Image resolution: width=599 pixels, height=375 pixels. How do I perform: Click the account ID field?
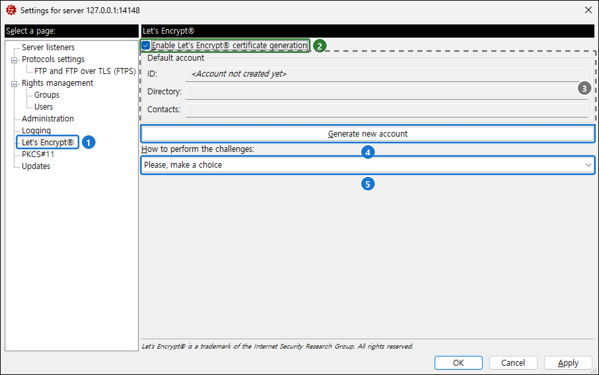point(387,74)
